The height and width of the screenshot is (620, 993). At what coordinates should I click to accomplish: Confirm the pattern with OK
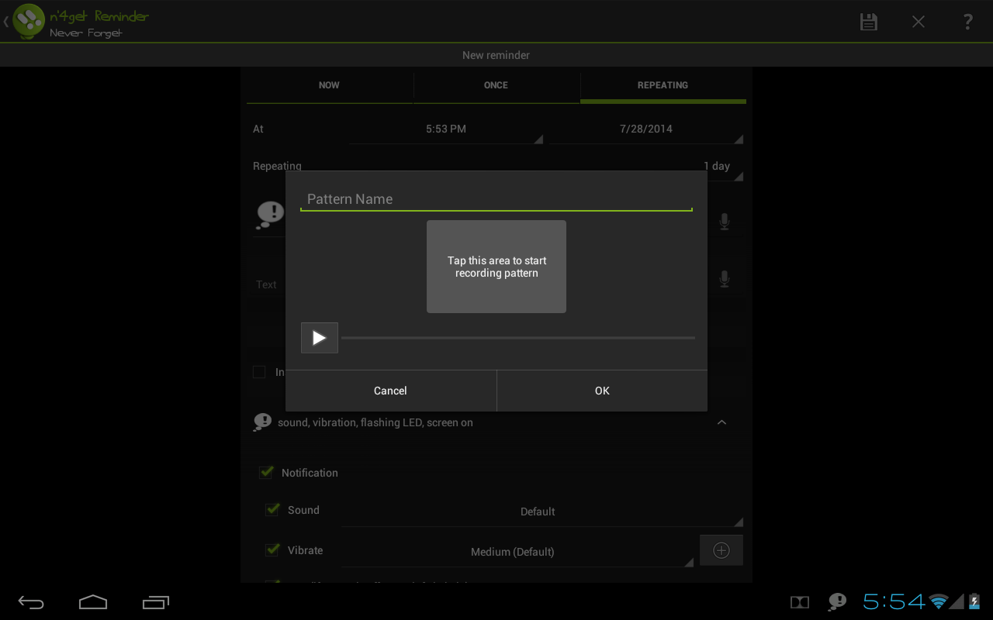[602, 391]
